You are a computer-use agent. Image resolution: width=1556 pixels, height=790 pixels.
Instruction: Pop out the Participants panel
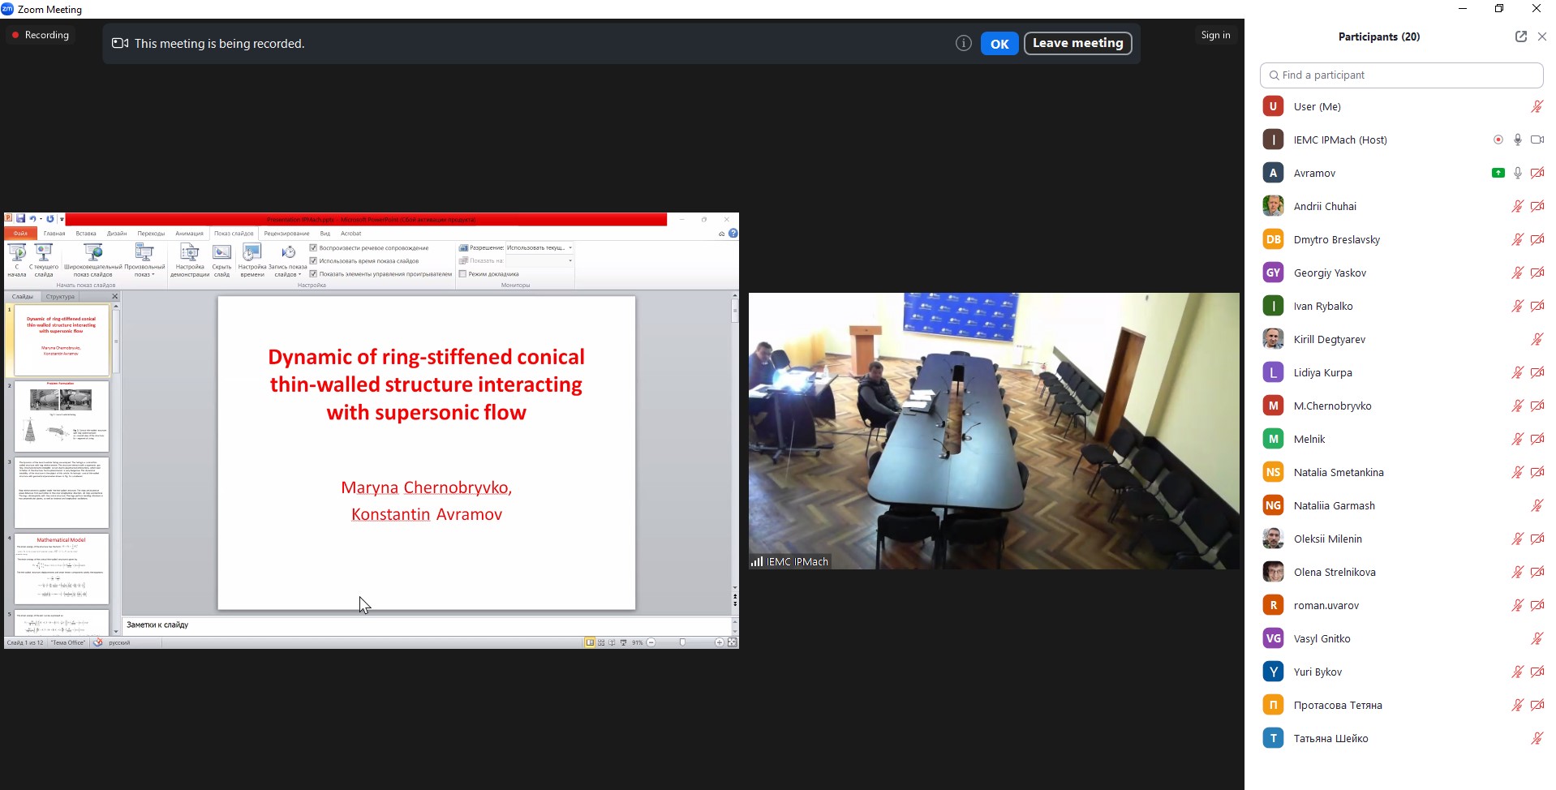[1520, 36]
